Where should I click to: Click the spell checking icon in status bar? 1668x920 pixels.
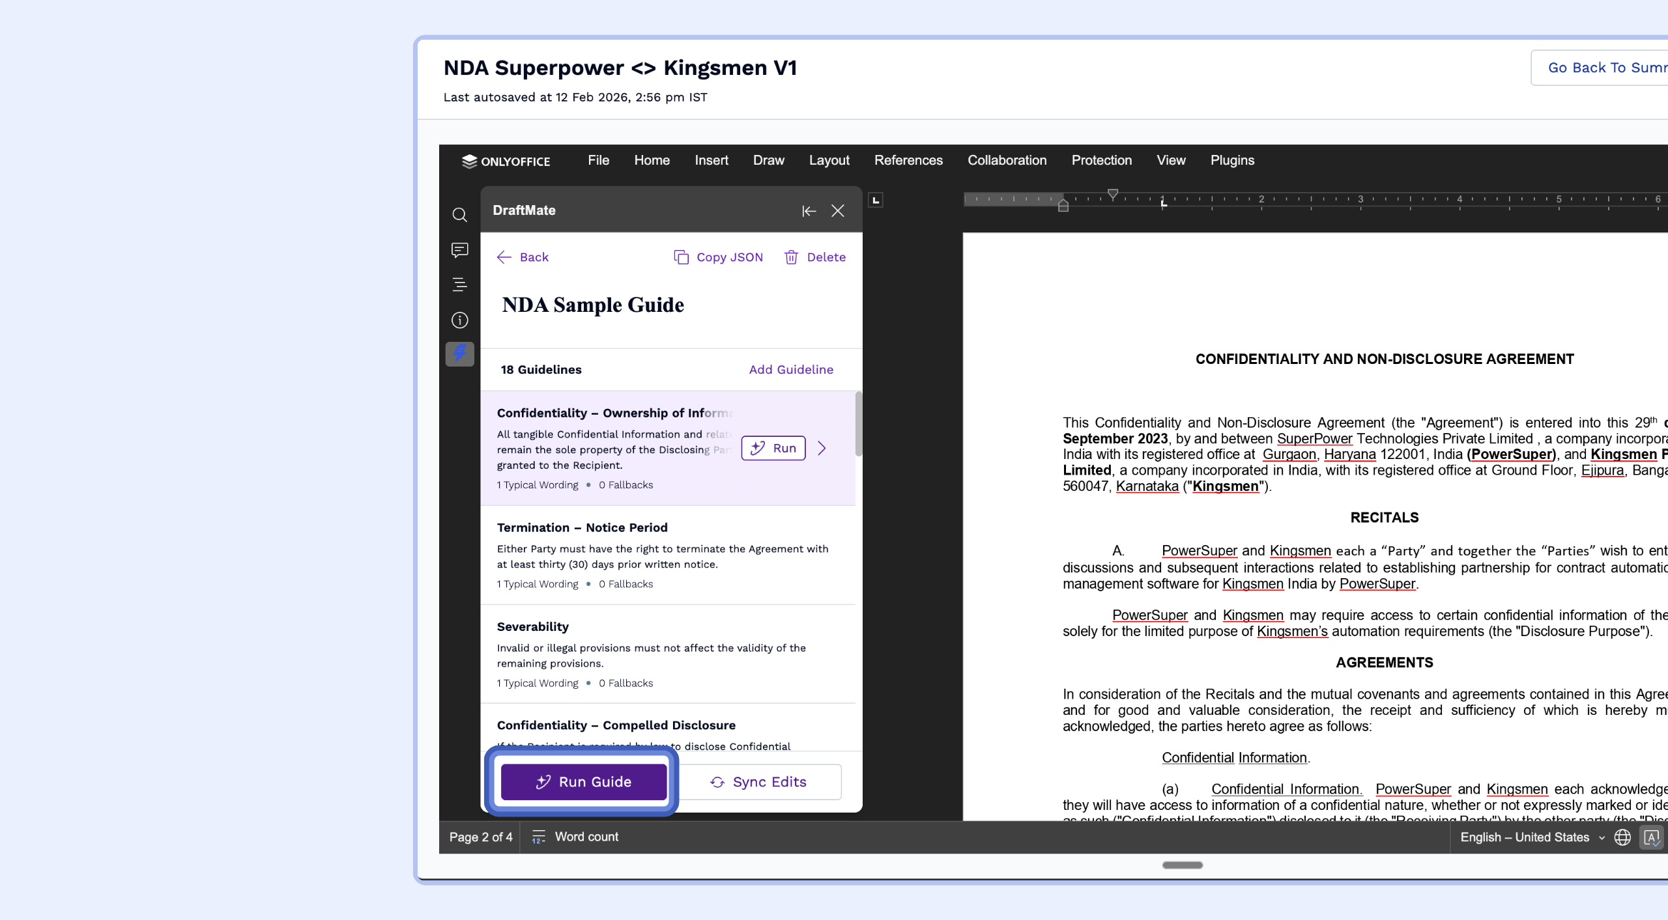1651,837
